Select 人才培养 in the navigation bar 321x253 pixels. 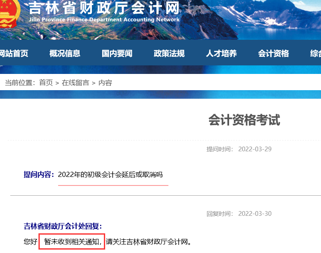[x=221, y=53]
